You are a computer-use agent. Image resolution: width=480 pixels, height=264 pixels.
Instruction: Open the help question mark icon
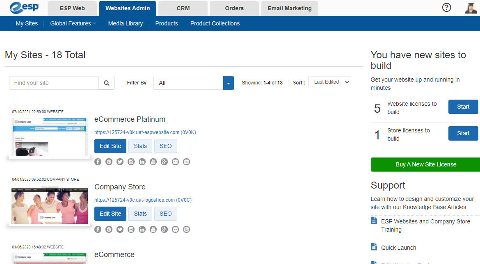(447, 7)
